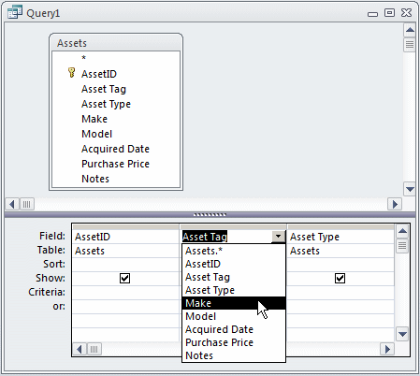Select Make in the Assets table list
The width and height of the screenshot is (420, 376).
pos(94,119)
